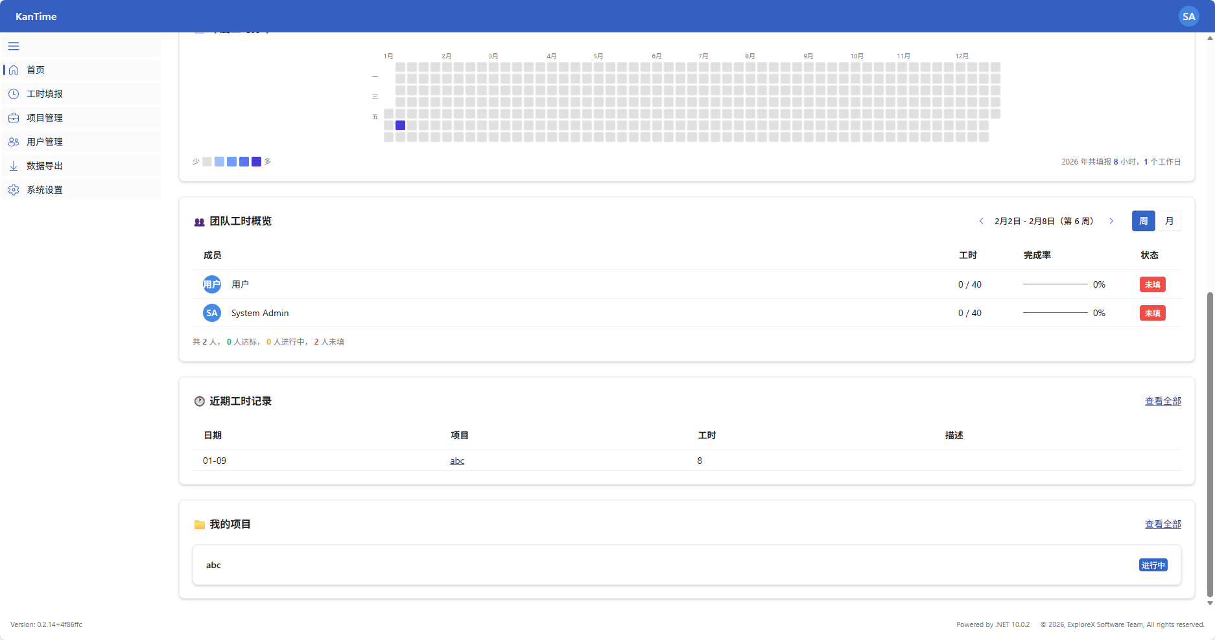The image size is (1215, 640).
Task: Click the dark blue filled heatmap cell
Action: [401, 125]
